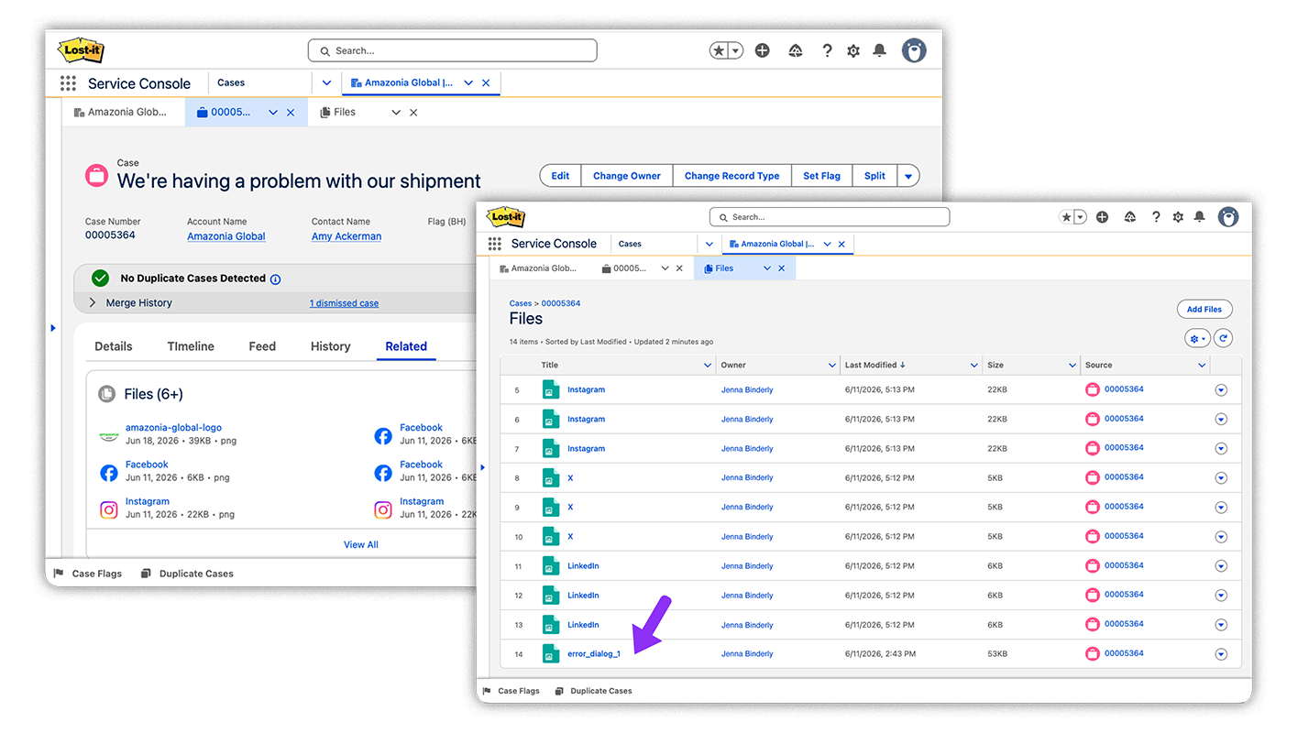The height and width of the screenshot is (733, 1298).
Task: Open the Help question mark in the front window
Action: pyautogui.click(x=1156, y=217)
